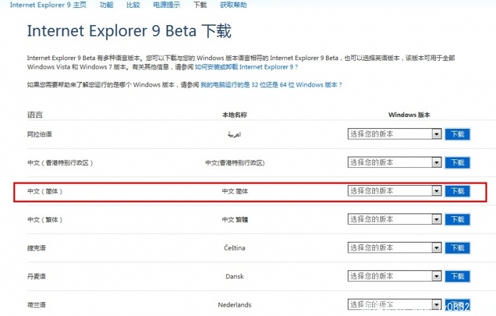Open the 获取帮助 navigation item
The height and width of the screenshot is (316, 496).
coord(233,5)
